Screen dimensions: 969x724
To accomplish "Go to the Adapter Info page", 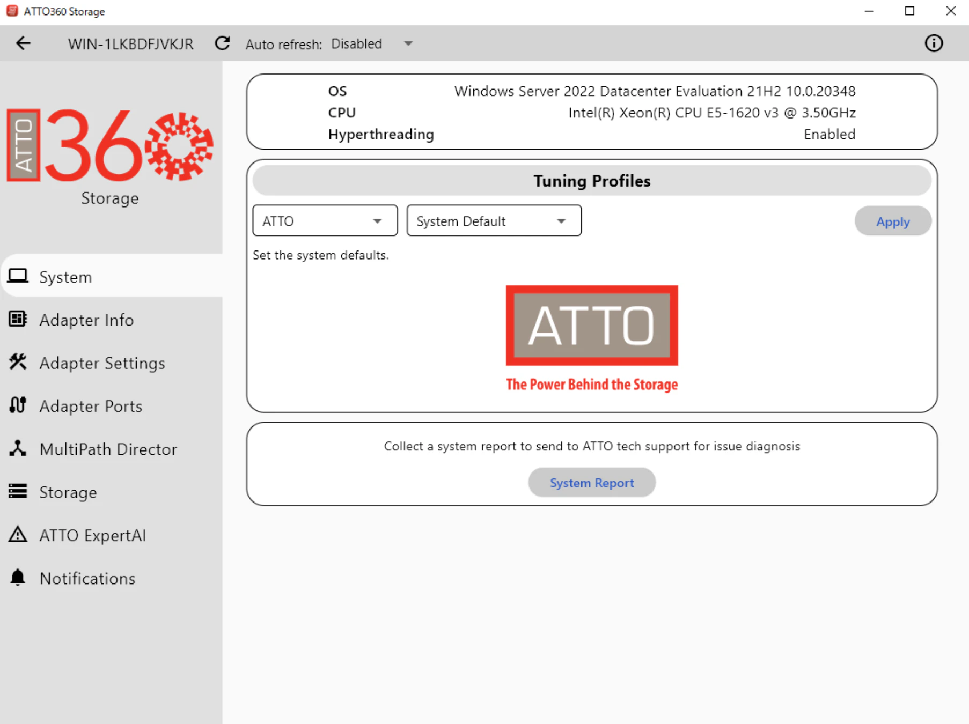I will coord(86,320).
